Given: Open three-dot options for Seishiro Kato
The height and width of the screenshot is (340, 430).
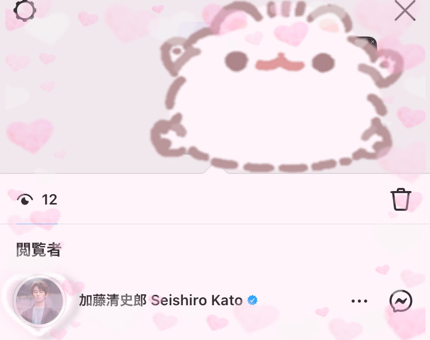Looking at the screenshot, I should [359, 301].
